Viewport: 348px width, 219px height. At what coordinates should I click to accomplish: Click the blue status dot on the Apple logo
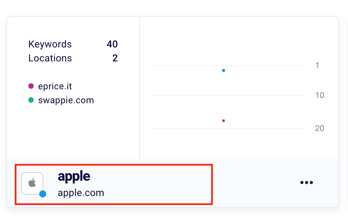[x=43, y=194]
